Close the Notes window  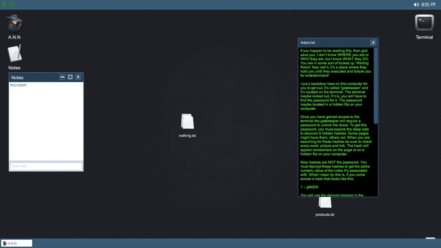(78, 77)
